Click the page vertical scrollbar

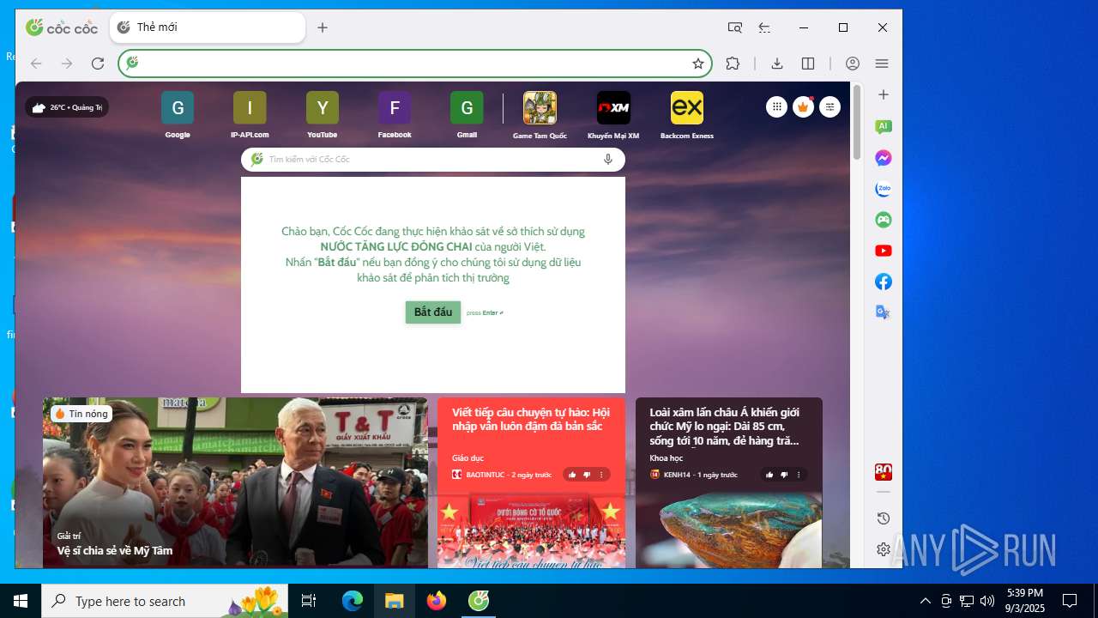pos(856,123)
